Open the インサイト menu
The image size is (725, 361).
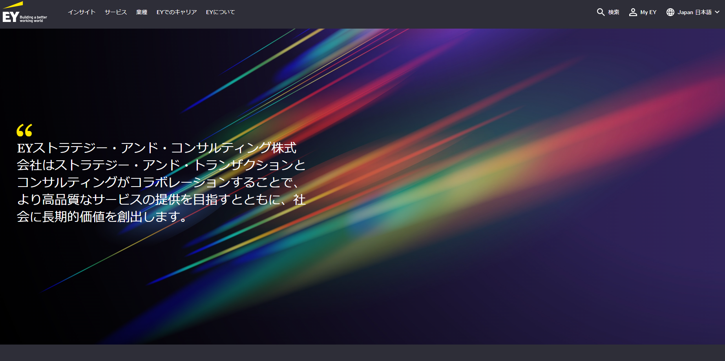click(x=82, y=12)
